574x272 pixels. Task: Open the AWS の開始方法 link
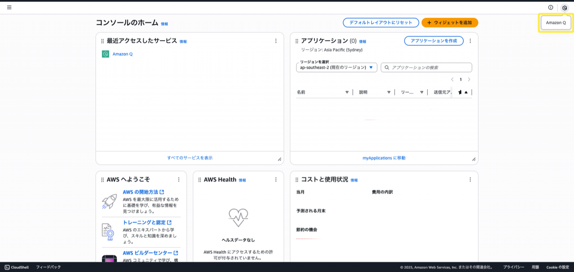[x=140, y=192]
